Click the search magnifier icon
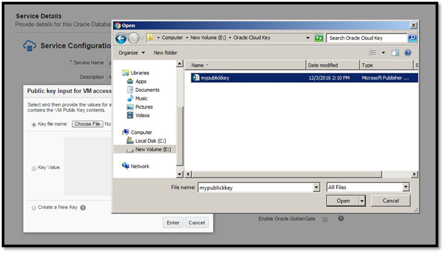 412,38
